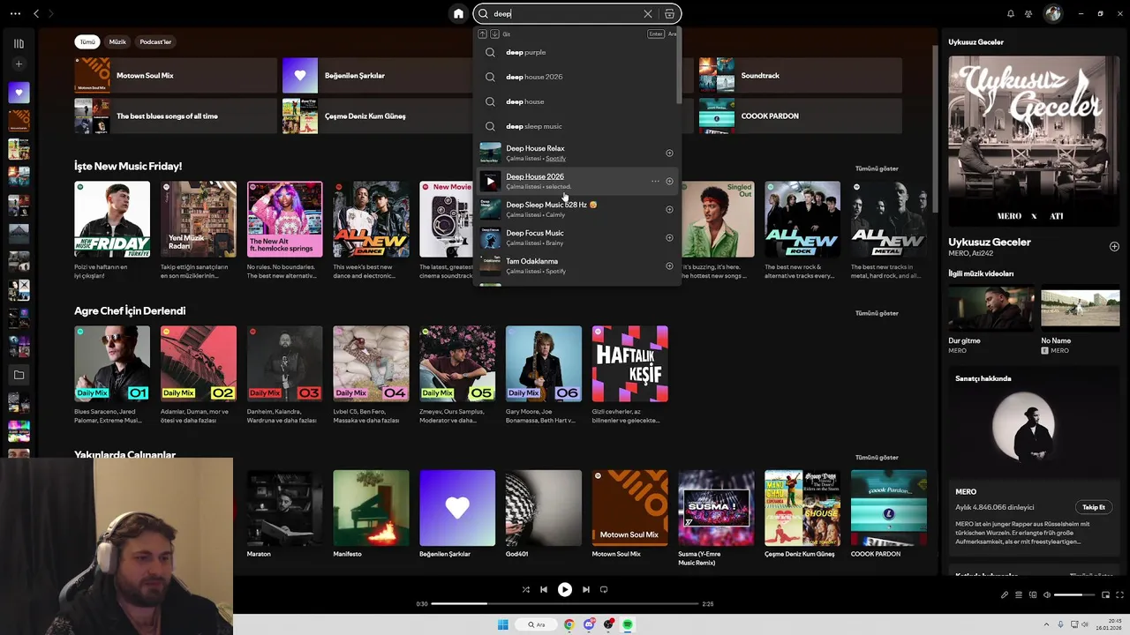Choose 'deep purple' search suggestion

coord(577,52)
